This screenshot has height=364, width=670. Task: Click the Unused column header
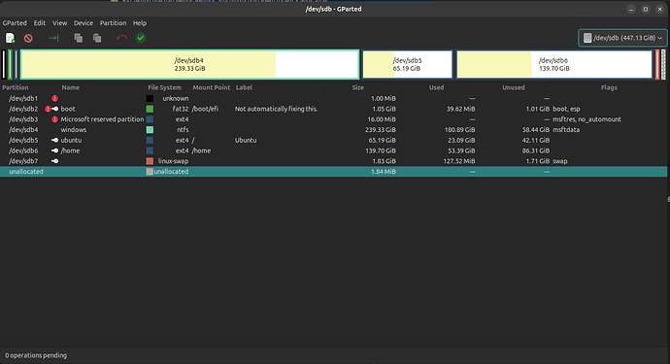pos(514,87)
